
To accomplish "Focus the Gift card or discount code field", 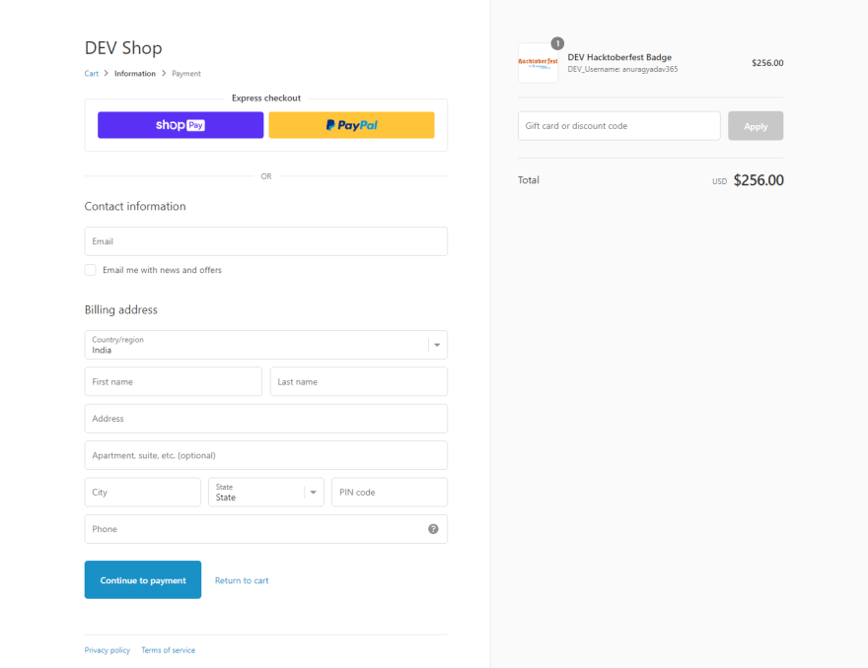I will (618, 126).
